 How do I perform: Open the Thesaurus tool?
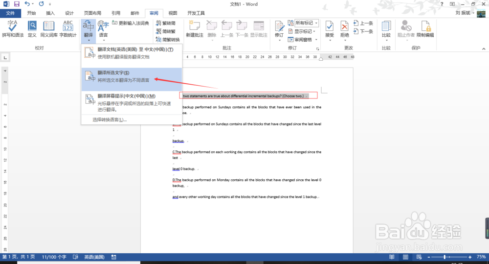[x=49, y=29]
